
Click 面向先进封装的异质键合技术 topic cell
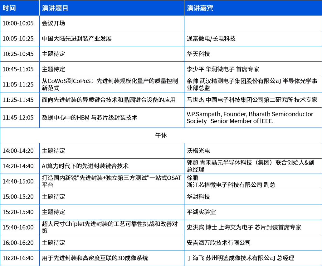[112, 100]
